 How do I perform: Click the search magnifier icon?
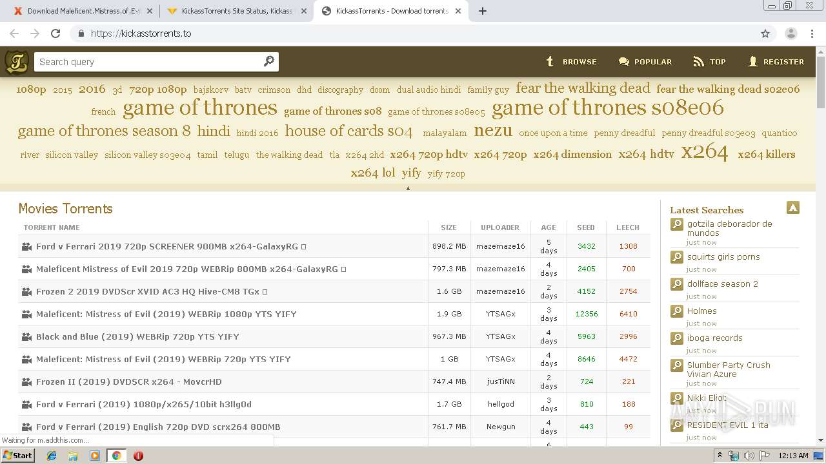pyautogui.click(x=269, y=61)
